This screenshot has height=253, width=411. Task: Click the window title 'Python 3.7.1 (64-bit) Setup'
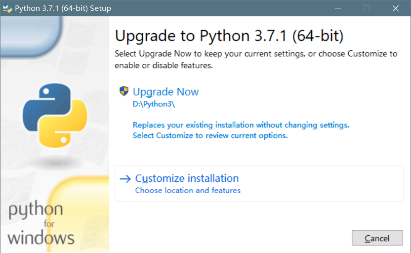63,8
